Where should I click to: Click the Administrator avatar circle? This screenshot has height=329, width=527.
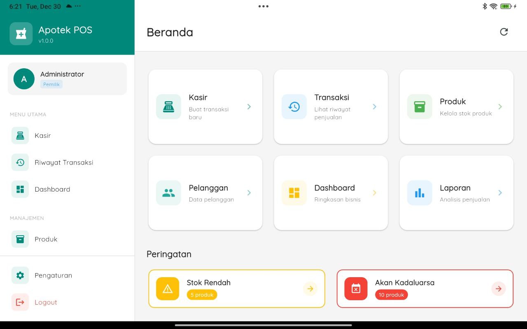click(x=23, y=79)
